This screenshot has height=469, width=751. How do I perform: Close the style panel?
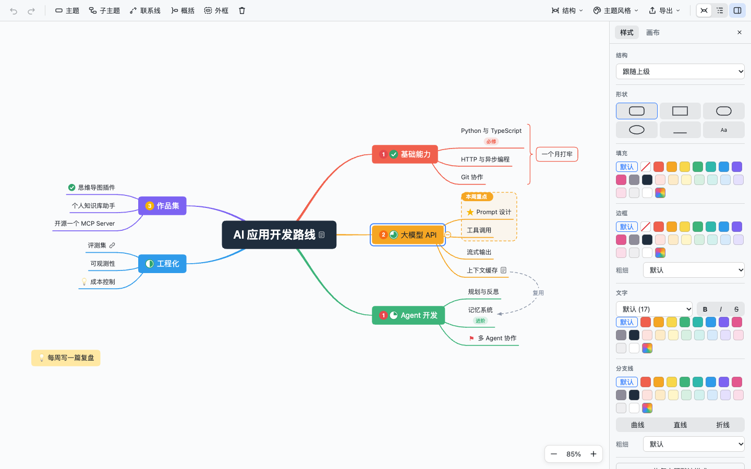pyautogui.click(x=740, y=32)
